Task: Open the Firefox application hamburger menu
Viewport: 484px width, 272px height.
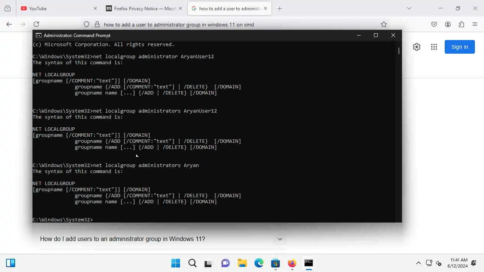Action: pos(475,24)
